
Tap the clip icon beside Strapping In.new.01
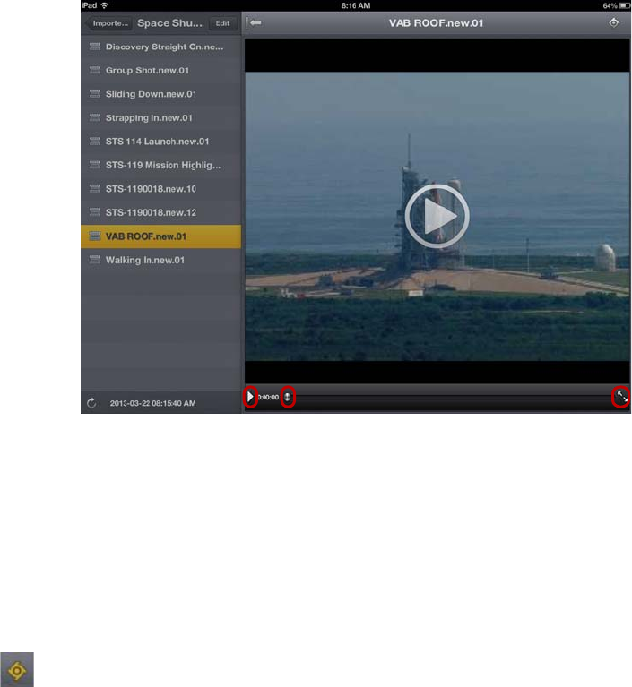[x=95, y=117]
